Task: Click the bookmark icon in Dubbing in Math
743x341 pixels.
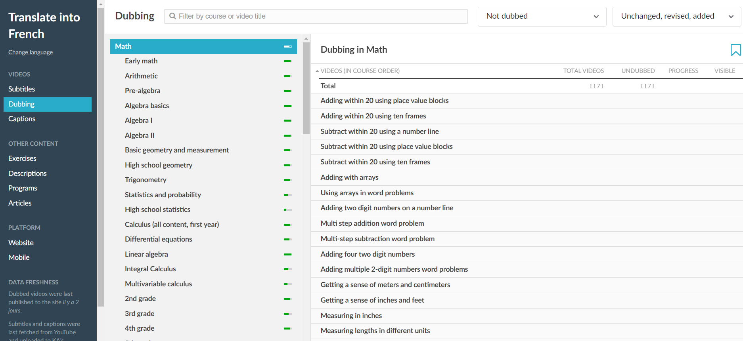Action: 735,50
